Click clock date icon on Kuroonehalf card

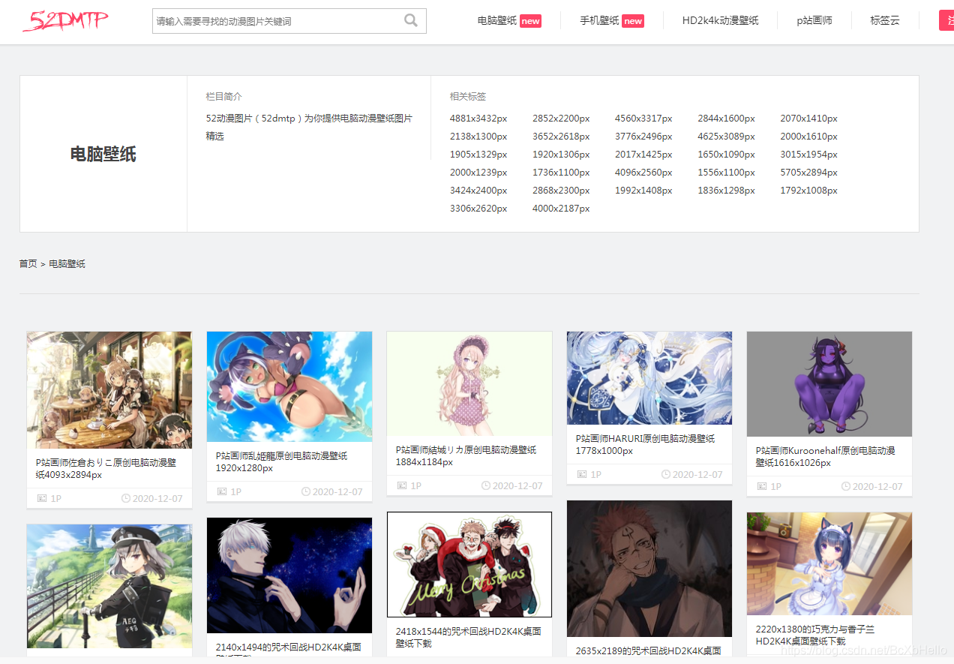coord(846,486)
